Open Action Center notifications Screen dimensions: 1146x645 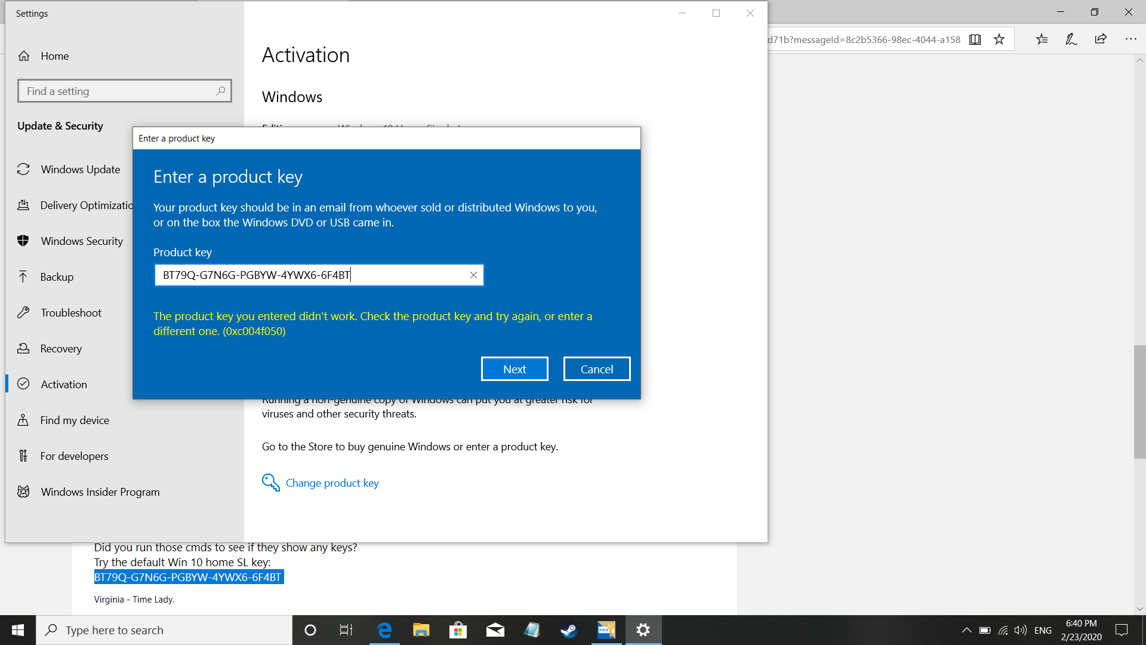[x=1122, y=630]
